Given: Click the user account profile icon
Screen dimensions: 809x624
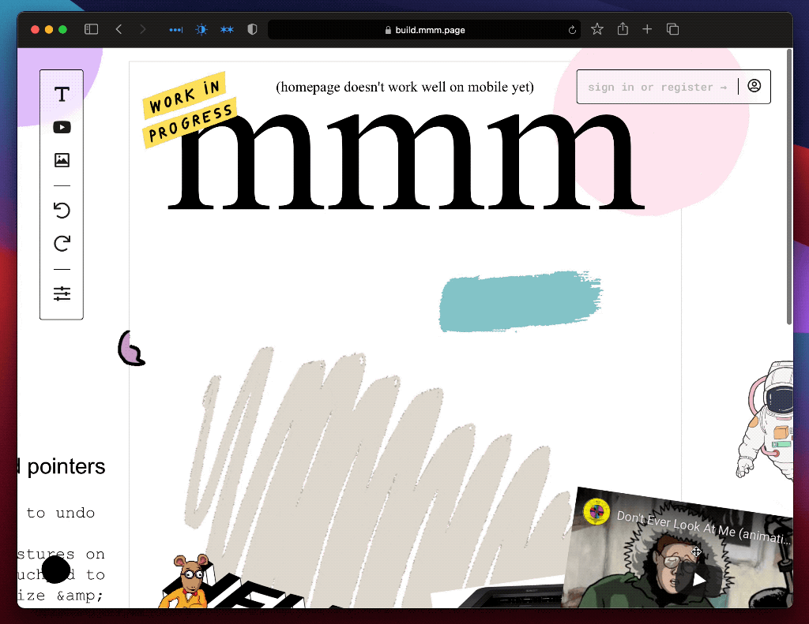Looking at the screenshot, I should coord(754,86).
